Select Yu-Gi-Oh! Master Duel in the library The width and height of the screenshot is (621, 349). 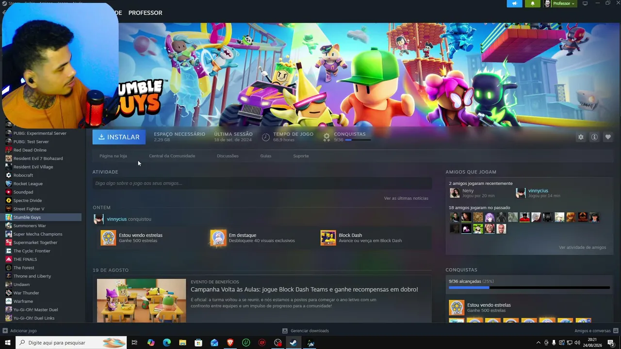[43, 310]
